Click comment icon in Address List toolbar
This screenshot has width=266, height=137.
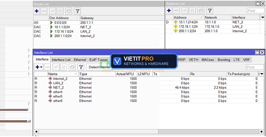point(201,11)
